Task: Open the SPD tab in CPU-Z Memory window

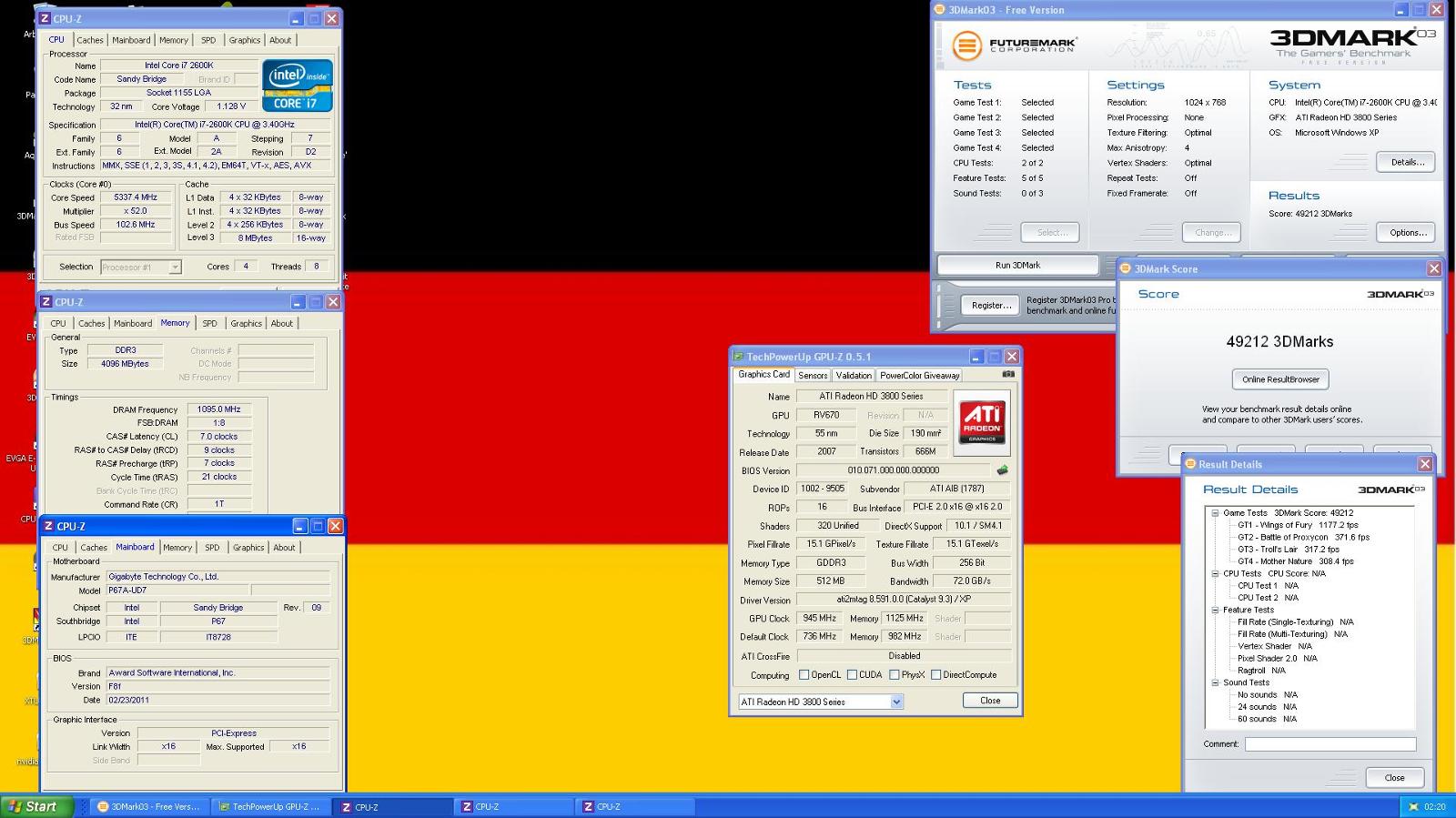Action: point(209,323)
